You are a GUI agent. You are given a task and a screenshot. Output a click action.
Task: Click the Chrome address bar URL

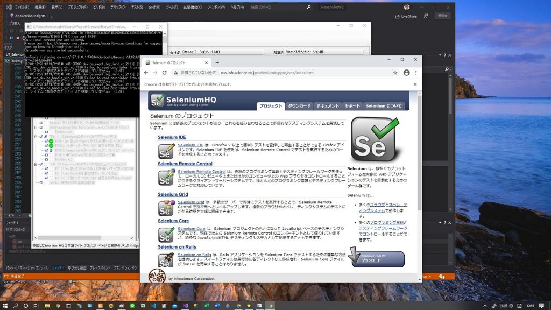click(267, 73)
